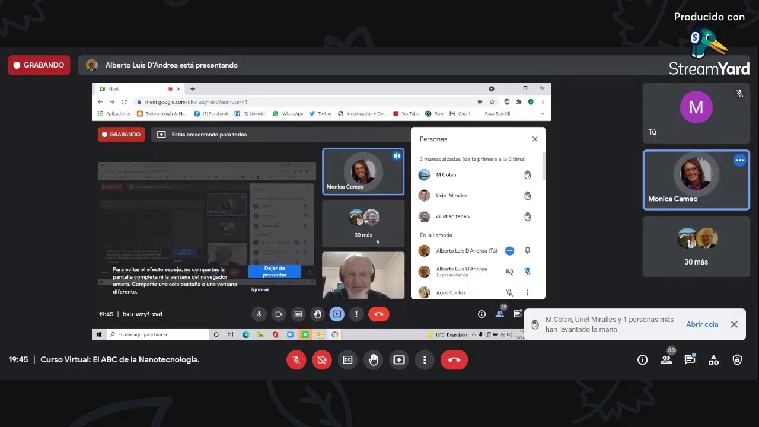Open Chrome extensions puzzle icon
This screenshot has width=759, height=427.
(519, 102)
